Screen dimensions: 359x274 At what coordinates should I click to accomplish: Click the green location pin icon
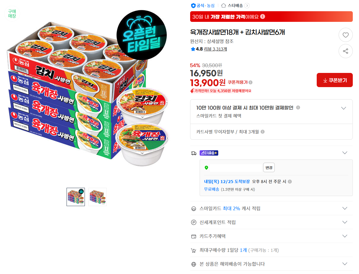coord(207,168)
